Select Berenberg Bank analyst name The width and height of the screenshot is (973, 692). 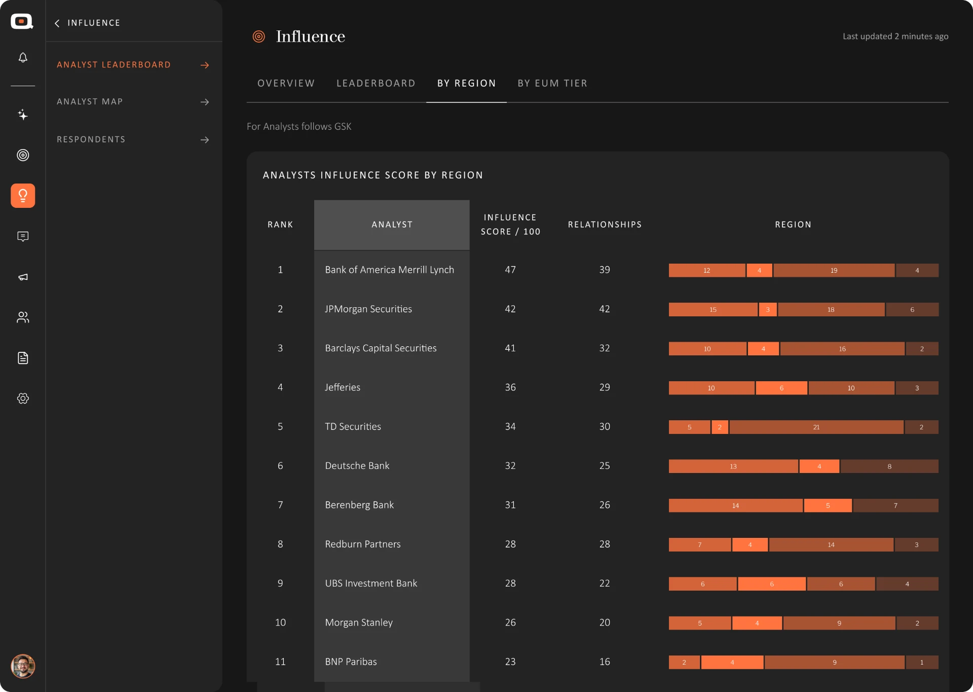[x=359, y=505]
